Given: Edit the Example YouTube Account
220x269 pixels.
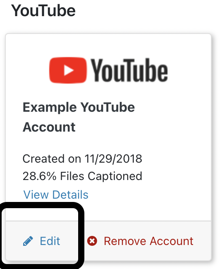Looking at the screenshot, I should tap(41, 241).
